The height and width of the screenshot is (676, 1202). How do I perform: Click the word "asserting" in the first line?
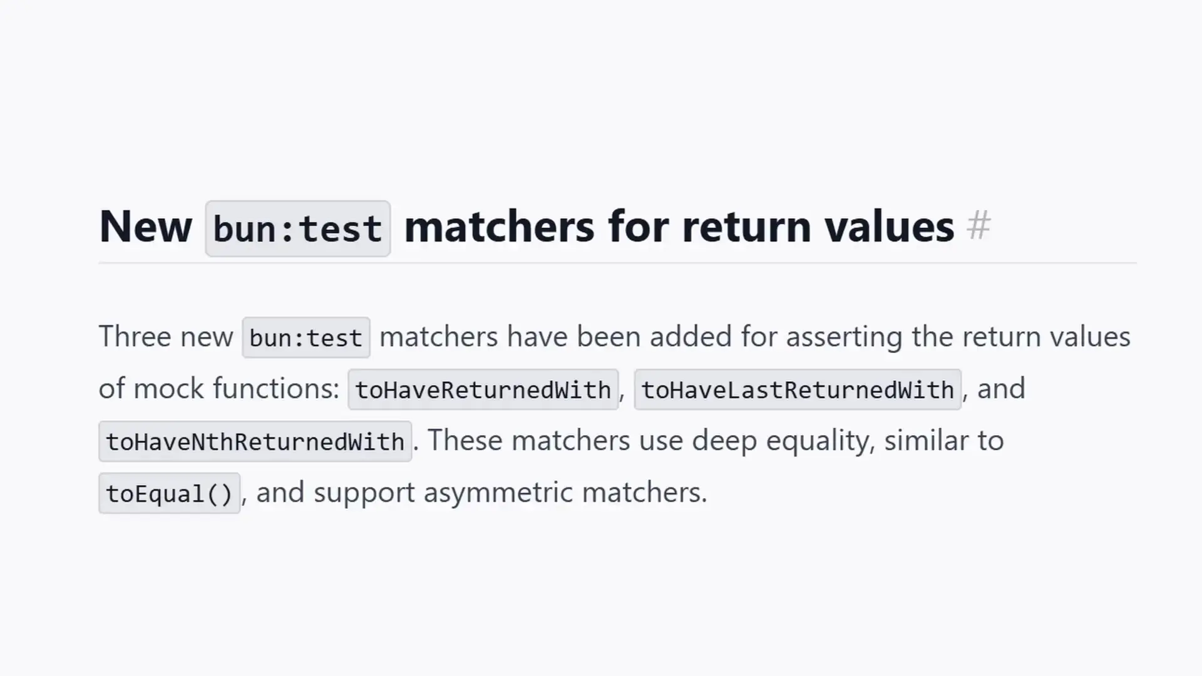click(844, 337)
